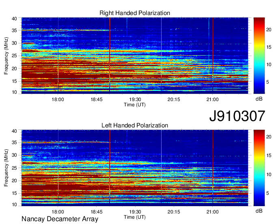The width and height of the screenshot is (276, 224).
Task: Click the "Left Handed Polarization" plot title
Action: click(x=135, y=125)
